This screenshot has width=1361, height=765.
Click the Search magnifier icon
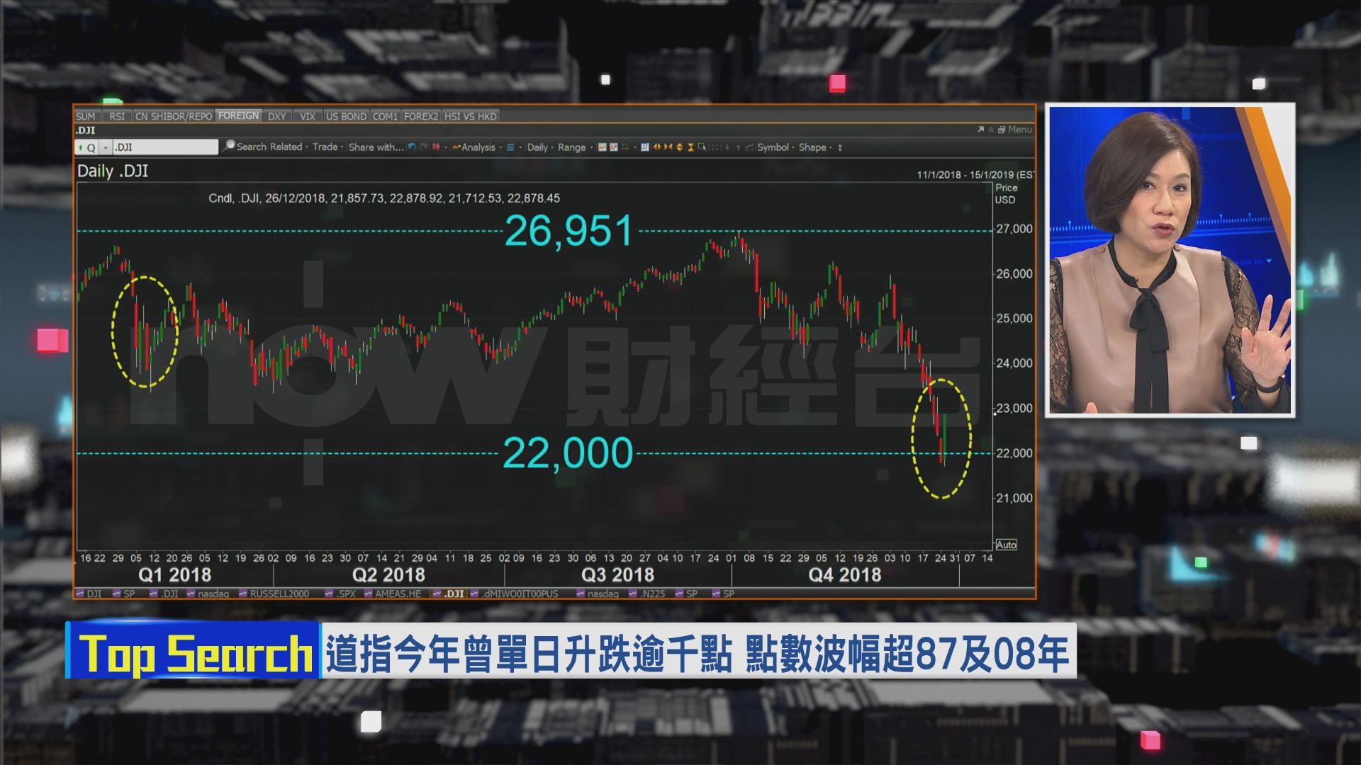click(228, 146)
